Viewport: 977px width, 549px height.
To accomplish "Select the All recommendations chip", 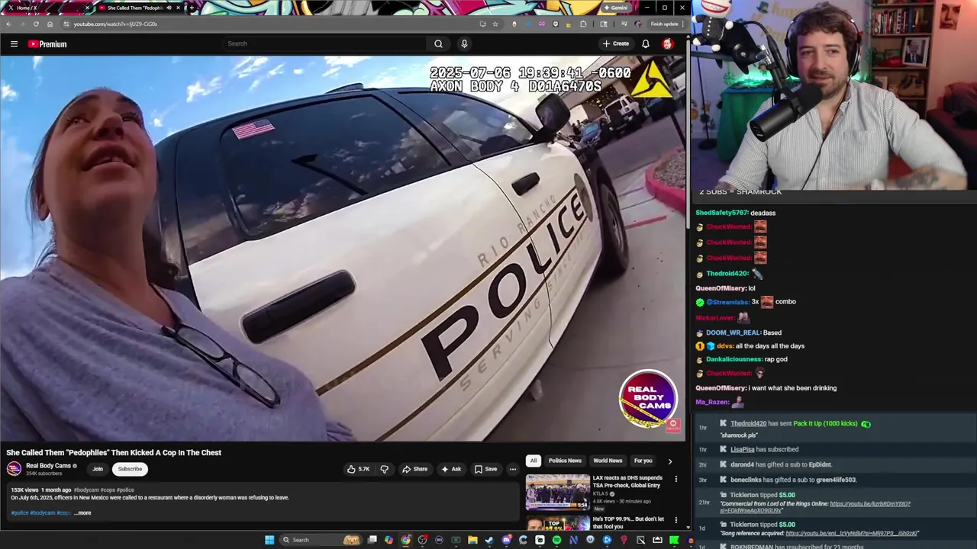I will [534, 461].
